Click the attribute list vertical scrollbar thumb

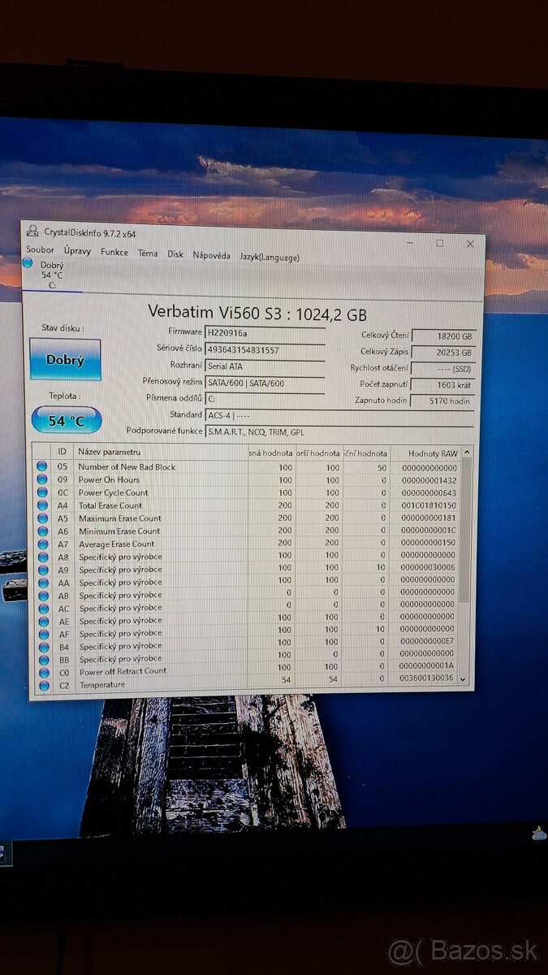[x=466, y=528]
